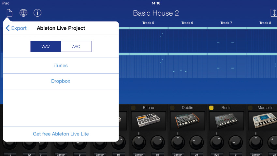Toggle the Dublin track mute indicator
Image resolution: width=277 pixels, height=156 pixels.
(x=172, y=108)
